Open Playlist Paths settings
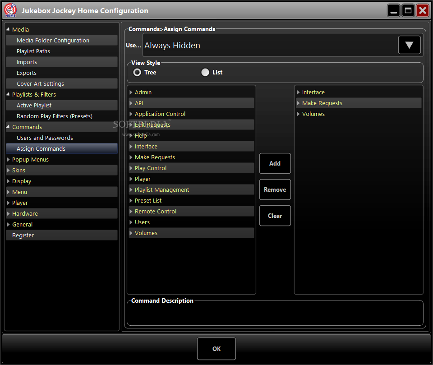The width and height of the screenshot is (433, 365). [62, 51]
